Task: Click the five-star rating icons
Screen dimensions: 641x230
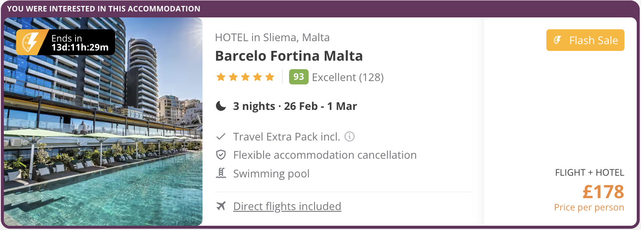Action: pyautogui.click(x=245, y=77)
